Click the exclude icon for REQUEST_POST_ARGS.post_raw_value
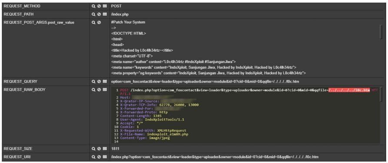Screen dimensions: 388x163 coord(99,22)
